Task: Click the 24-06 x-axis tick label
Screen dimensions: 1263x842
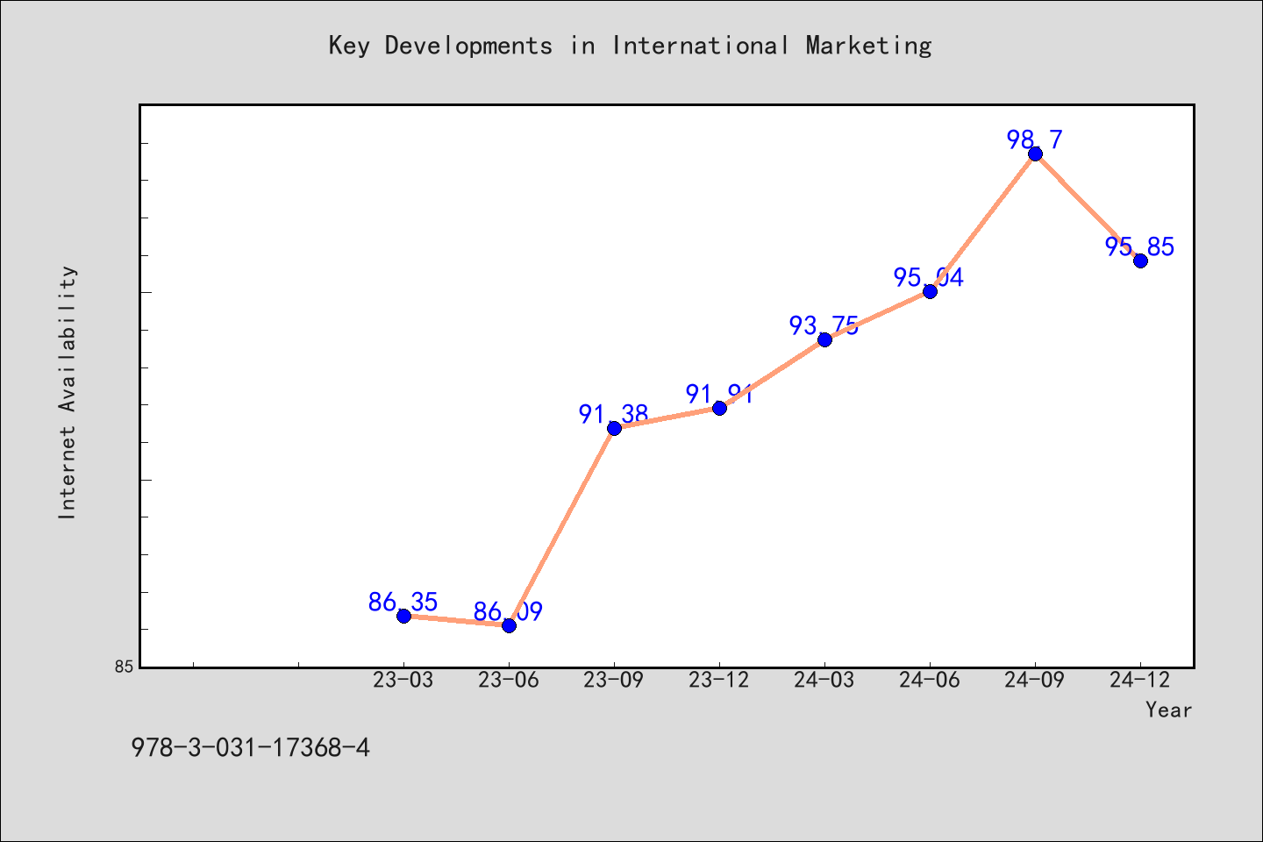Action: pos(930,680)
